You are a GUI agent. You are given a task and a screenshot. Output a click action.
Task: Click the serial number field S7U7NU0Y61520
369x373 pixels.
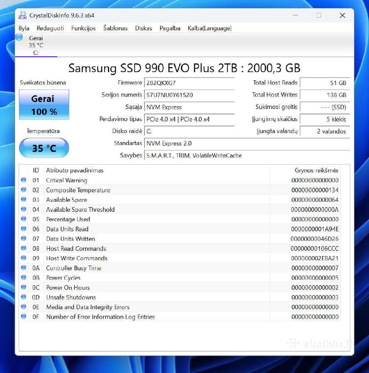[x=189, y=95]
